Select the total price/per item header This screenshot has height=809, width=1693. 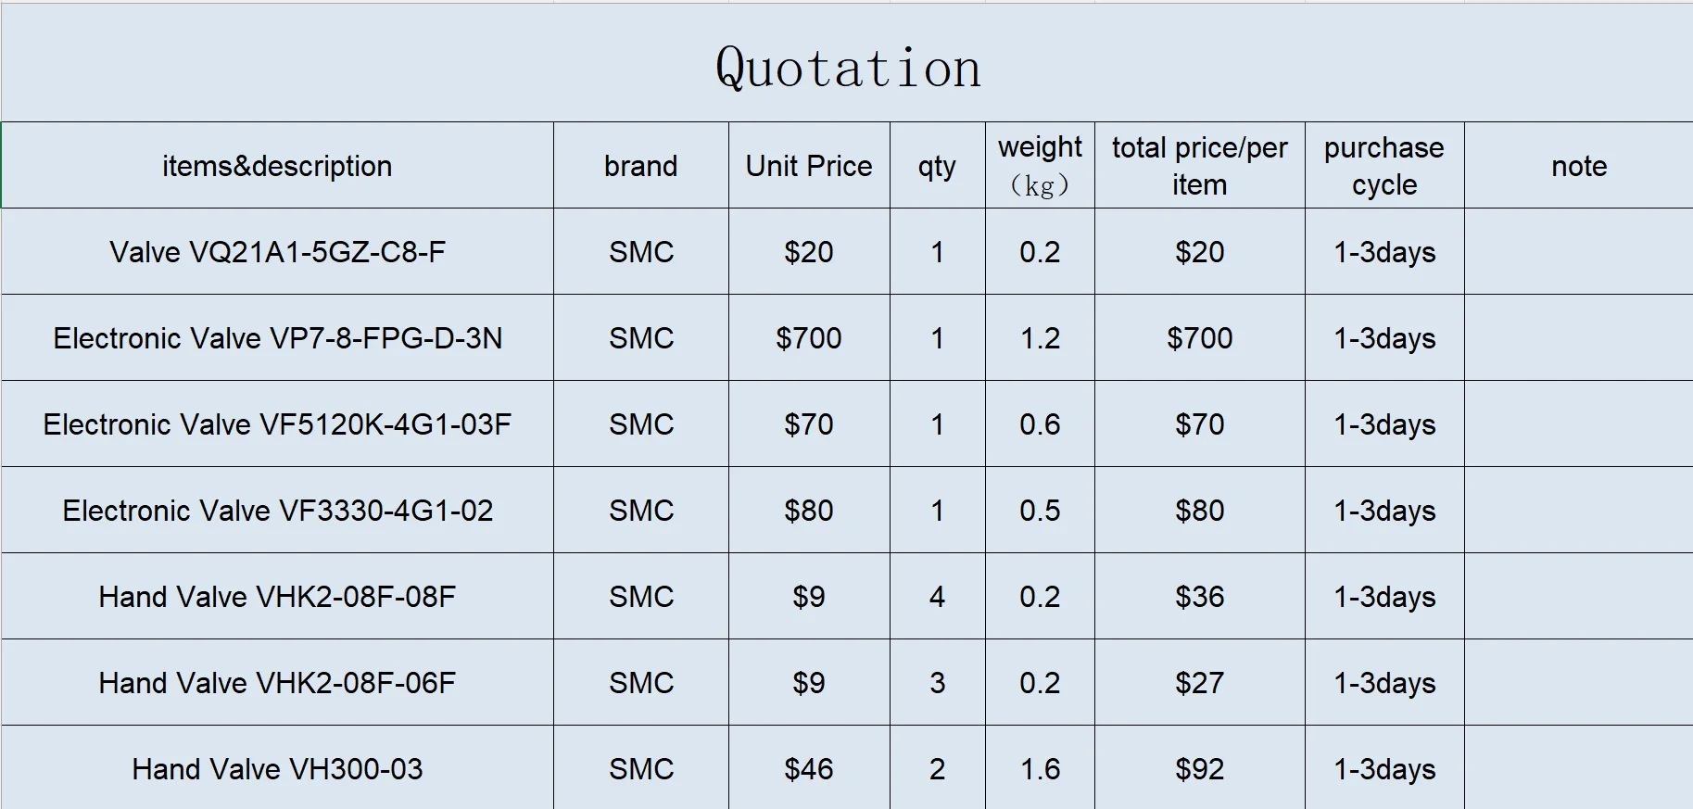click(x=1200, y=165)
